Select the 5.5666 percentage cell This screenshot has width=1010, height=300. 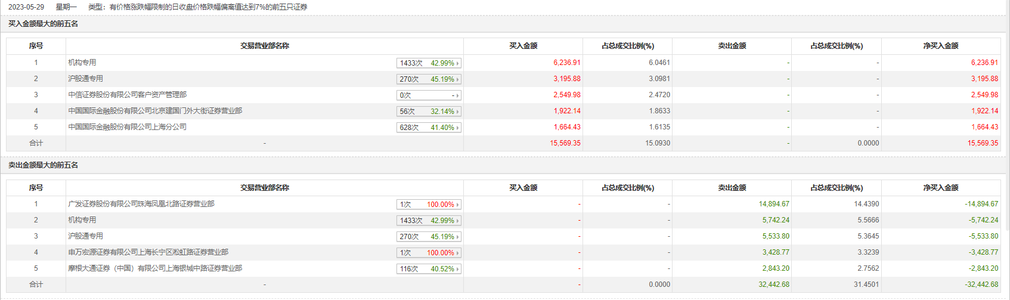click(x=868, y=220)
